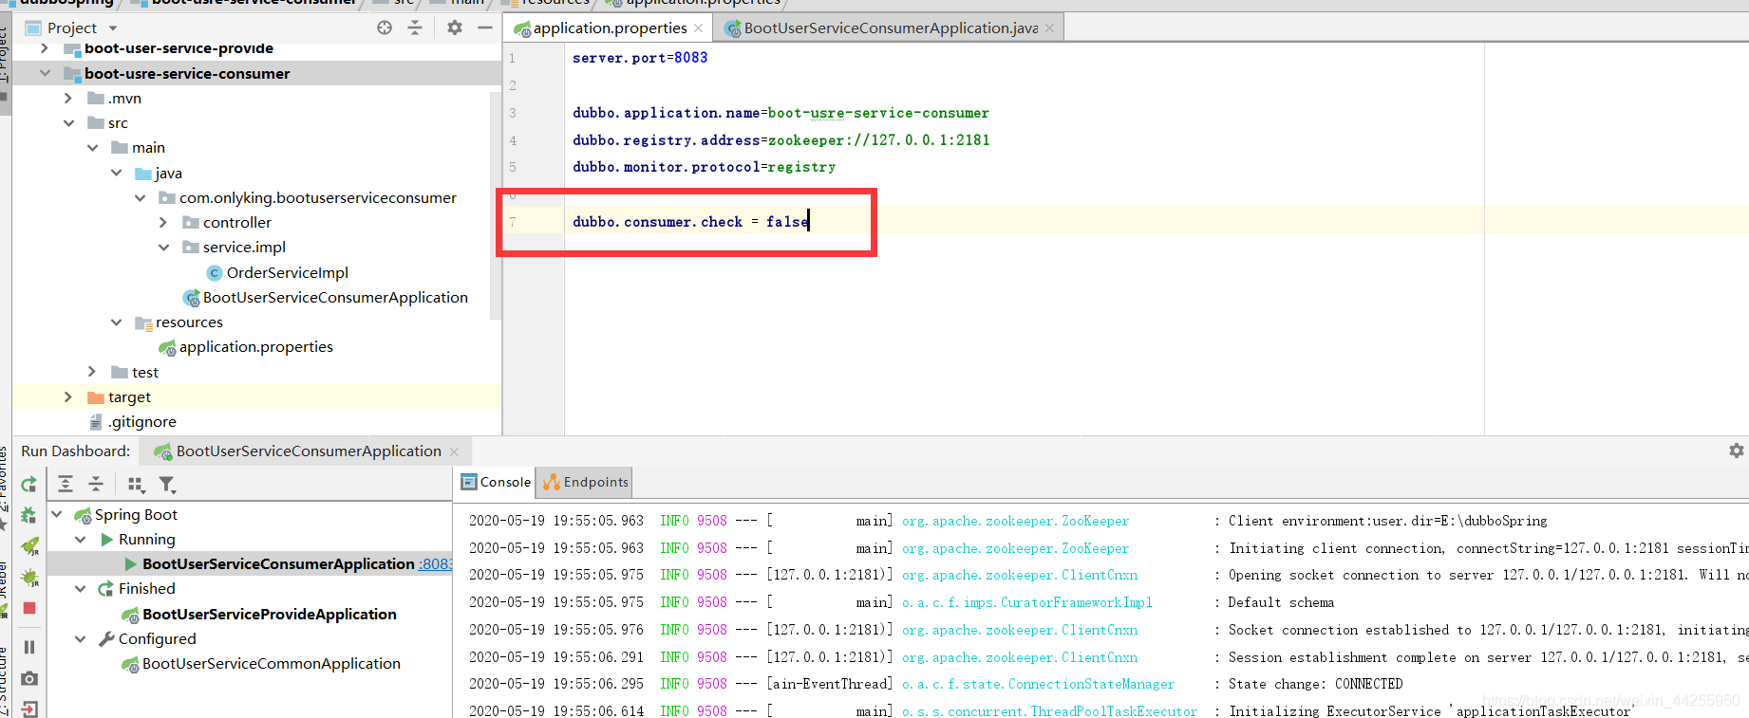Click the dubbo.monitor.protocol=registry line
Image resolution: width=1749 pixels, height=718 pixels.
(704, 167)
